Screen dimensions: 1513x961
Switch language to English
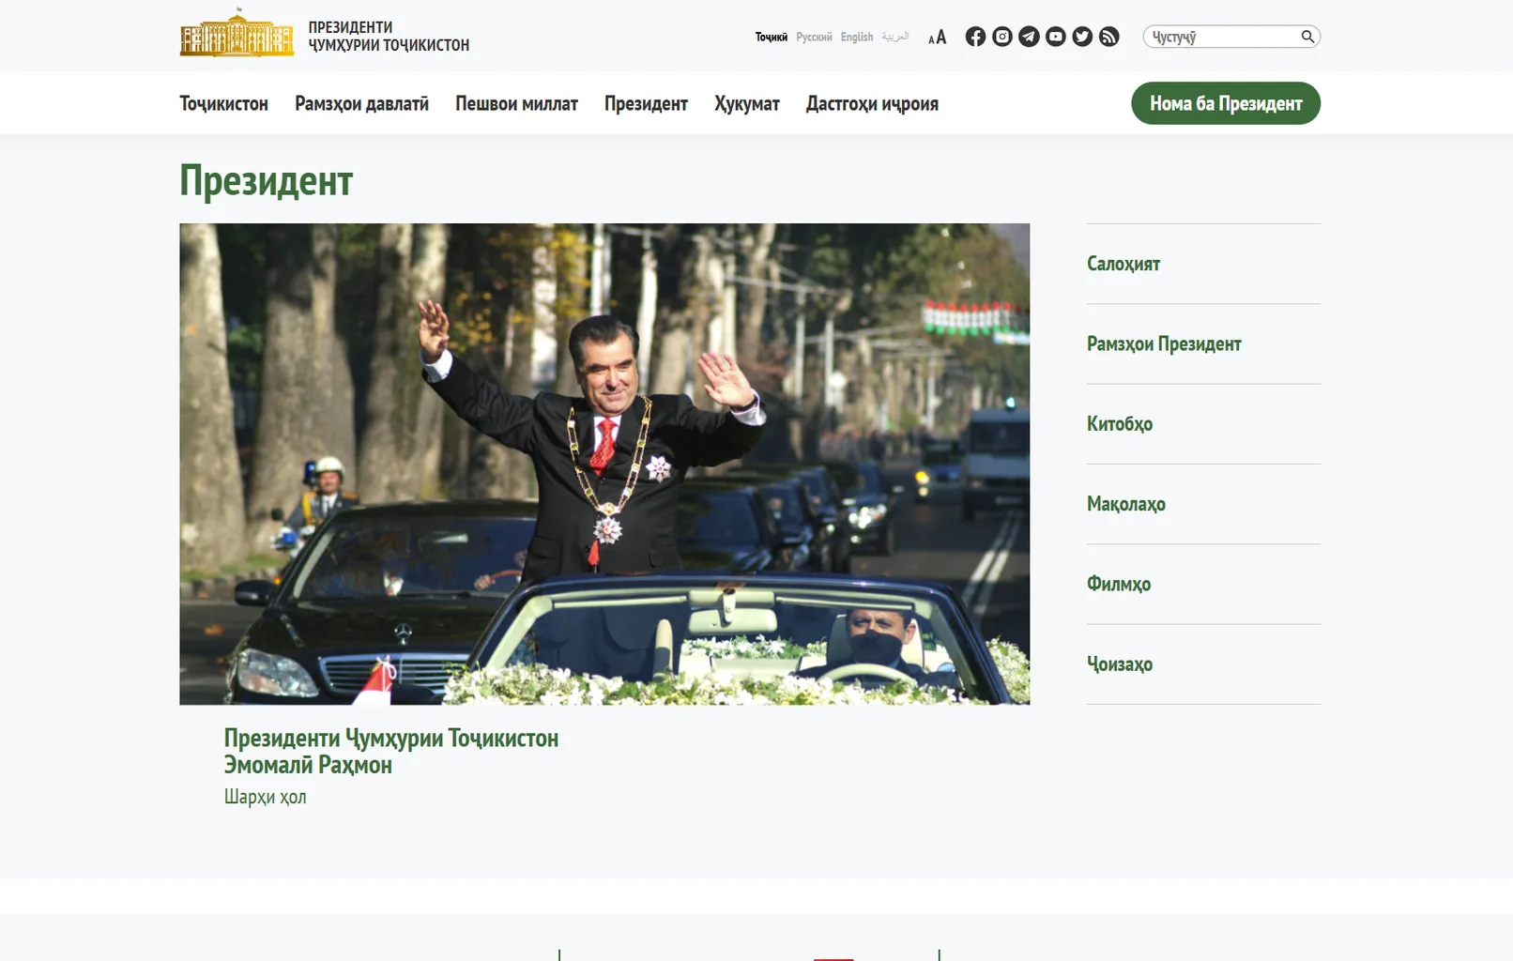coord(857,38)
